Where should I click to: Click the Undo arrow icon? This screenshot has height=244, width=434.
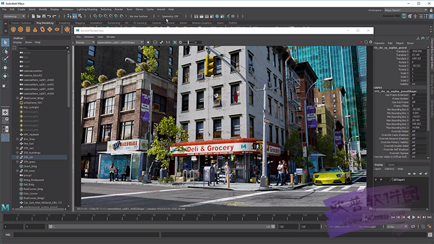point(49,16)
